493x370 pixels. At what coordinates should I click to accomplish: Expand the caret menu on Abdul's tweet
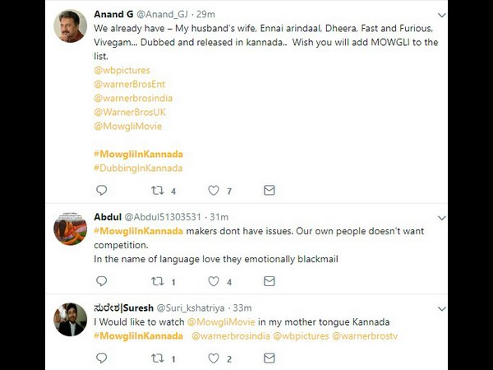[441, 217]
